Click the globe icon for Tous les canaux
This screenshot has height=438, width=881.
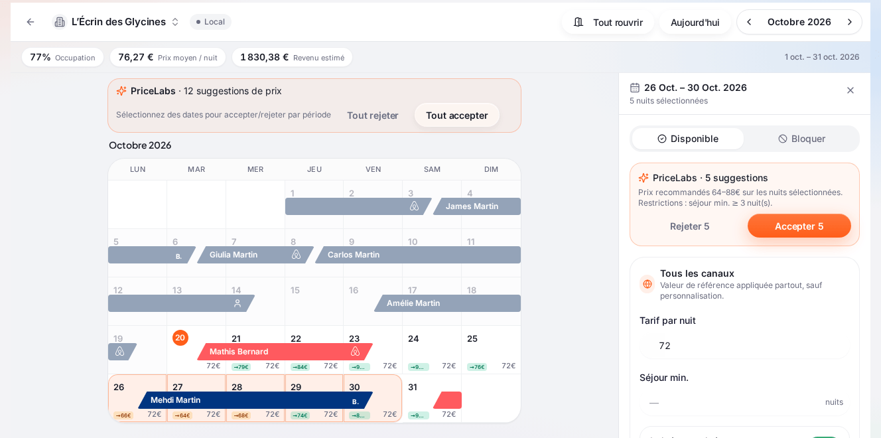[647, 284]
